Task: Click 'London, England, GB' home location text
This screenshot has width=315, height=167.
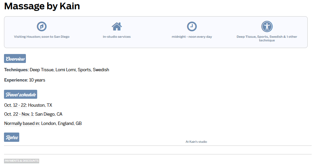Action: click(61, 124)
